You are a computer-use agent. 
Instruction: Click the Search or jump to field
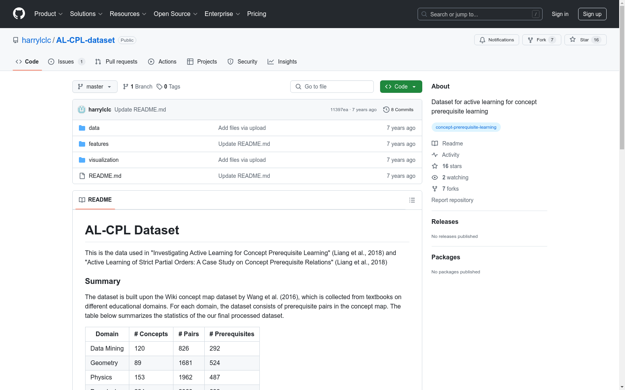pyautogui.click(x=480, y=14)
